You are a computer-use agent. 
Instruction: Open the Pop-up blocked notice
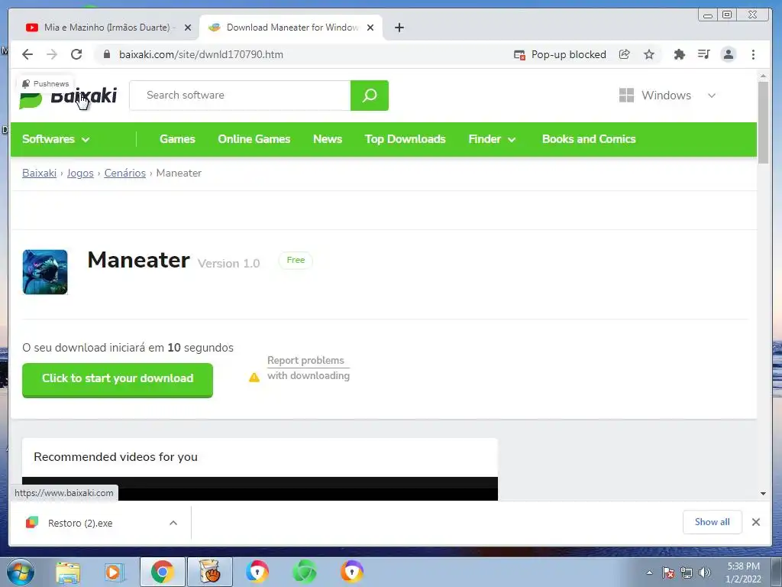[x=560, y=54]
